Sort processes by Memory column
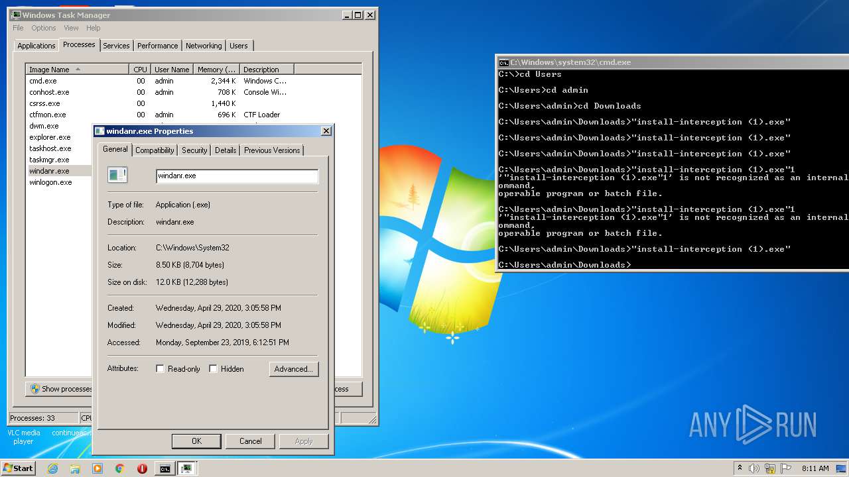This screenshot has height=477, width=849. pyautogui.click(x=216, y=70)
